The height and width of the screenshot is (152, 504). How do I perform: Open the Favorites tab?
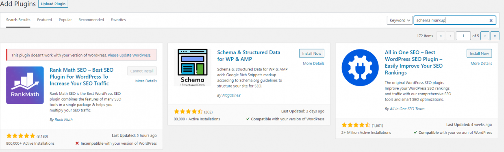[118, 20]
